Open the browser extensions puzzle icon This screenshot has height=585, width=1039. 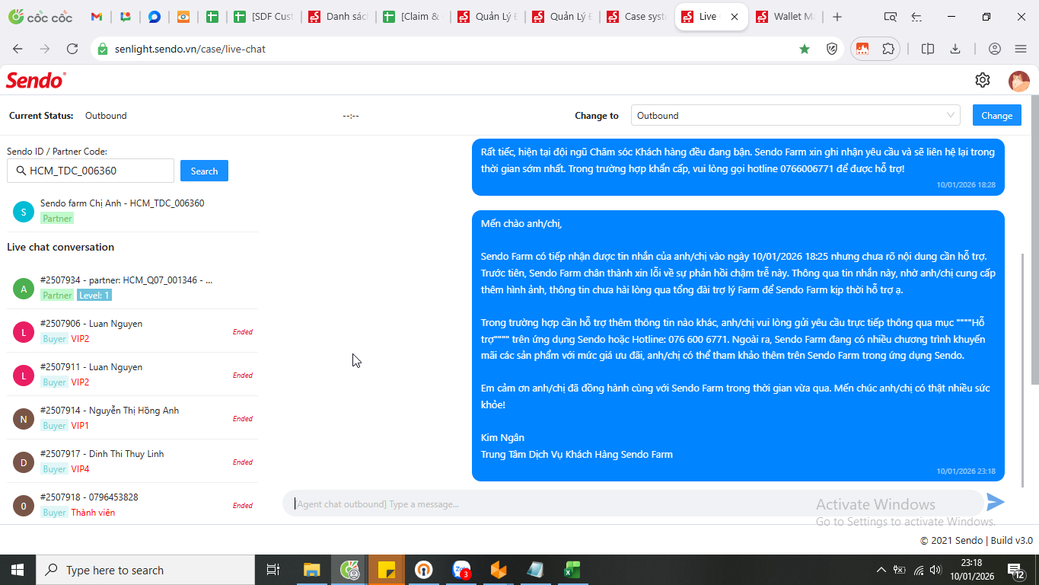point(888,49)
